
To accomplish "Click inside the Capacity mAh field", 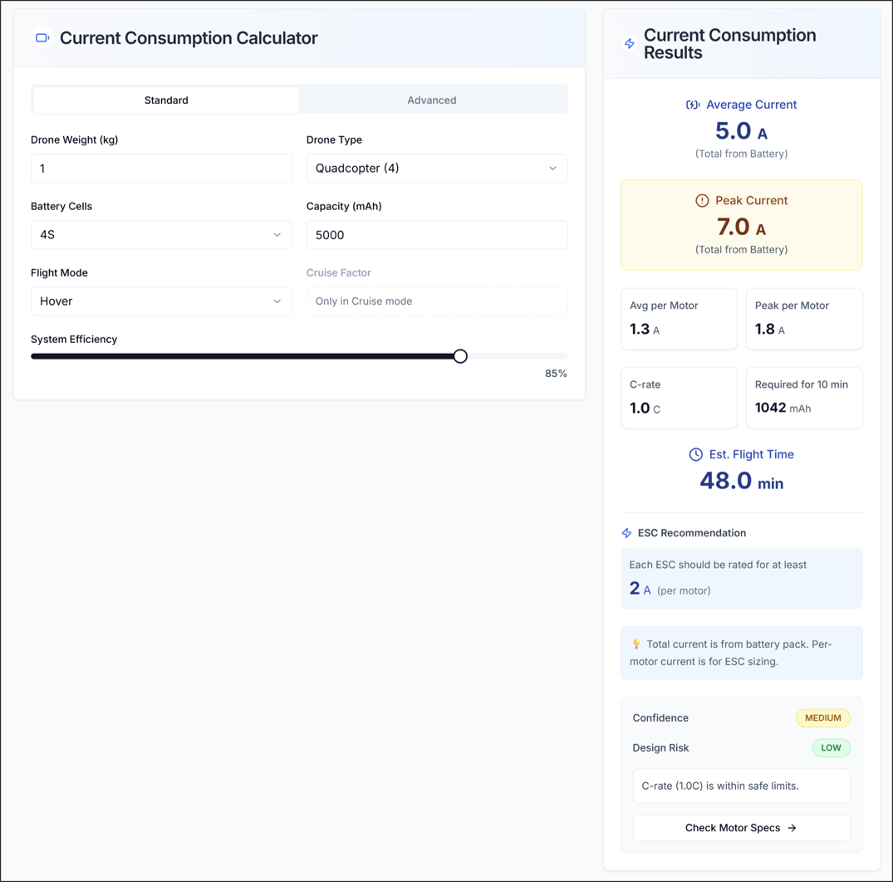I will coord(437,234).
